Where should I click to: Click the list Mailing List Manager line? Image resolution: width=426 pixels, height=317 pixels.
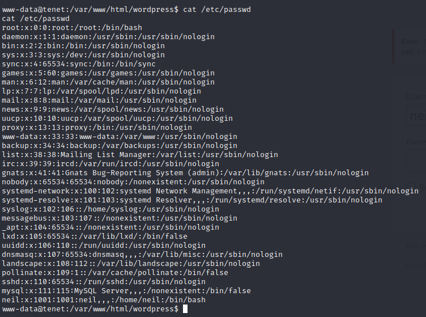click(x=140, y=155)
